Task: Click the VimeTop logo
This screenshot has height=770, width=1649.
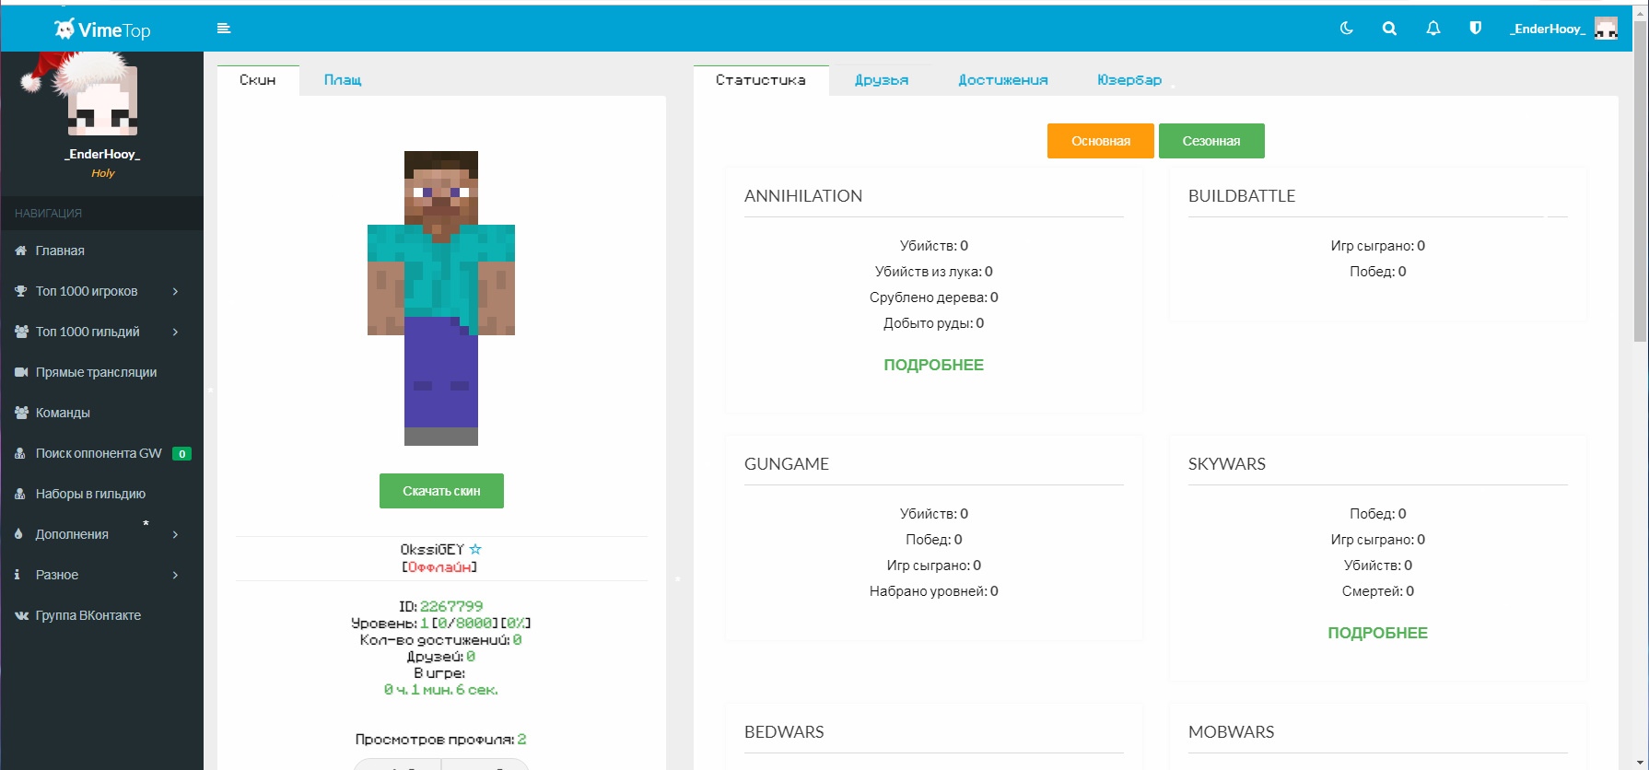Action: [x=102, y=29]
